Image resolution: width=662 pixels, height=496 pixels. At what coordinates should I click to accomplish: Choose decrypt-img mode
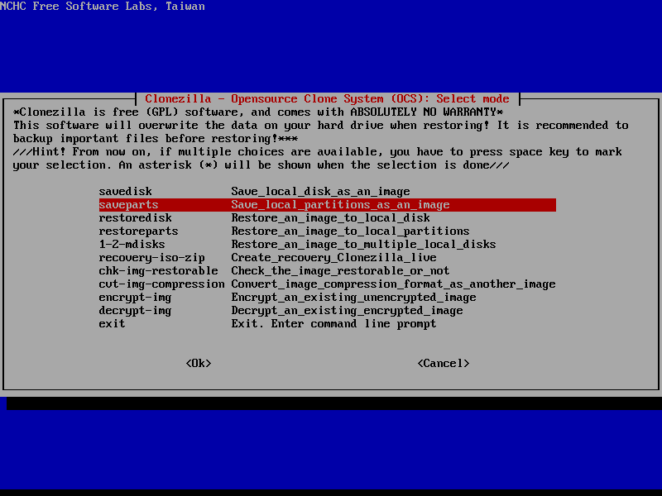pos(327,311)
